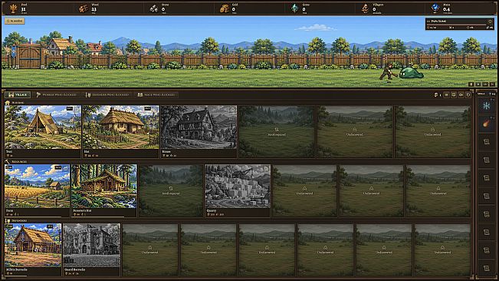The width and height of the screenshot is (499, 281).
Task: Open the locked Defender Wing tab
Action: [107, 94]
